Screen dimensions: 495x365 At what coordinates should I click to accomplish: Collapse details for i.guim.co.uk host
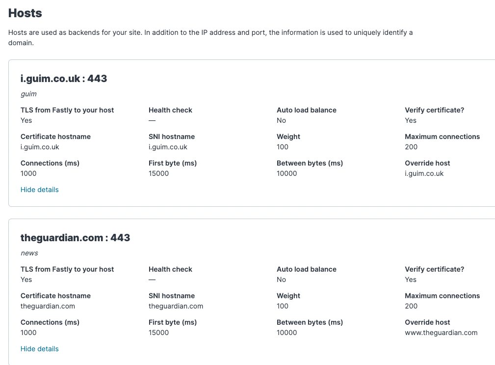coord(39,190)
